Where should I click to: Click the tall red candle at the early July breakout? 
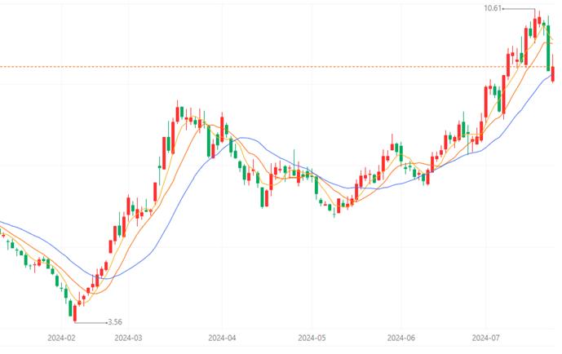(x=486, y=101)
